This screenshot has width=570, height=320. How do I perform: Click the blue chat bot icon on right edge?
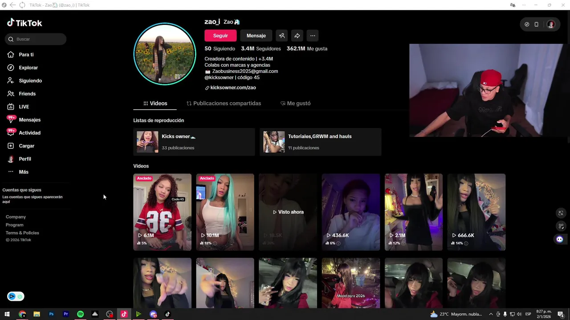560,239
